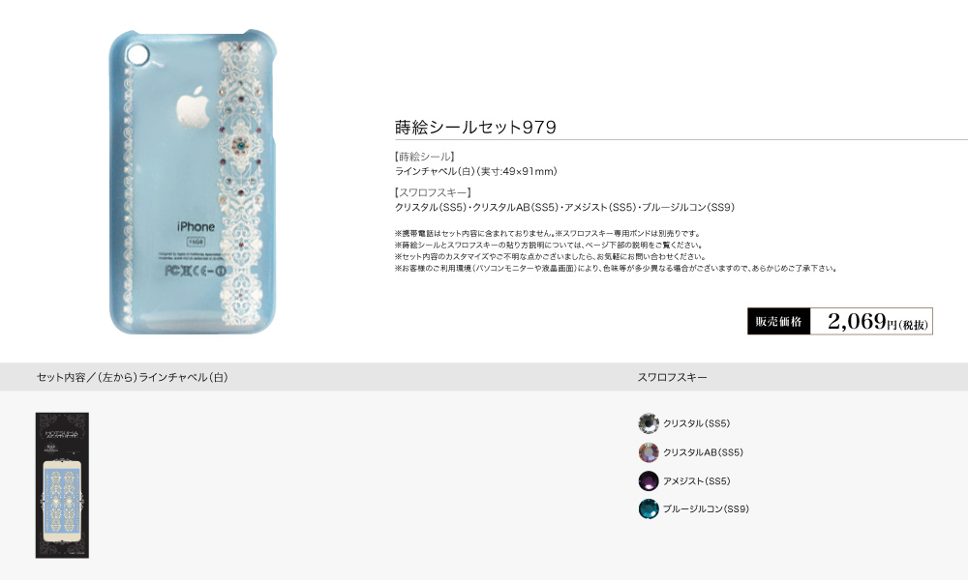Click the ブルージルコン(SS9) text label
The image size is (968, 580).
click(x=706, y=509)
